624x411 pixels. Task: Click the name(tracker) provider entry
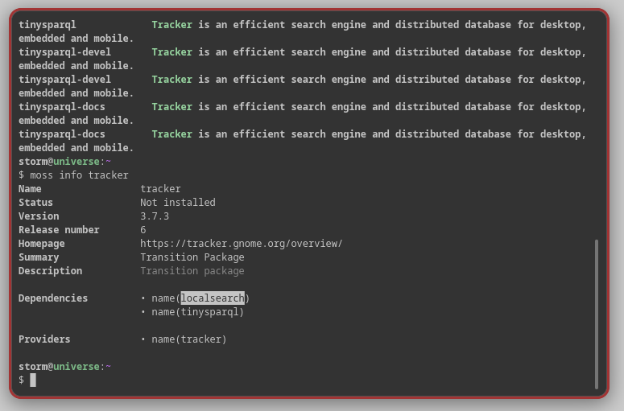188,339
